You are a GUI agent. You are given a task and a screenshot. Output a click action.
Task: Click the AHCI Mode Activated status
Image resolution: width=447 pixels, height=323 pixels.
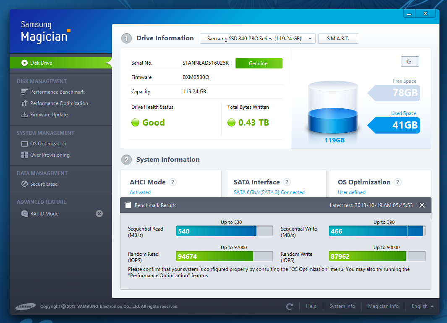[x=140, y=192]
